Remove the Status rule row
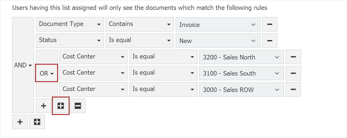 269,40
